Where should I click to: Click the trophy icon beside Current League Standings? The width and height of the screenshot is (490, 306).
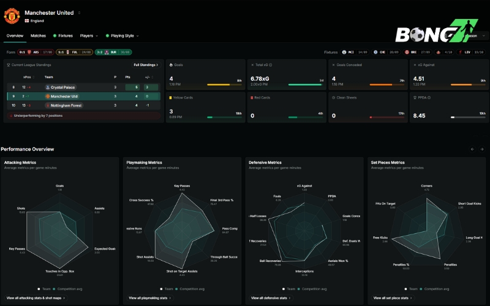9,65
